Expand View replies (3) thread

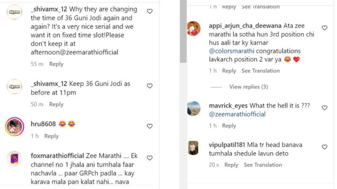click(x=248, y=87)
